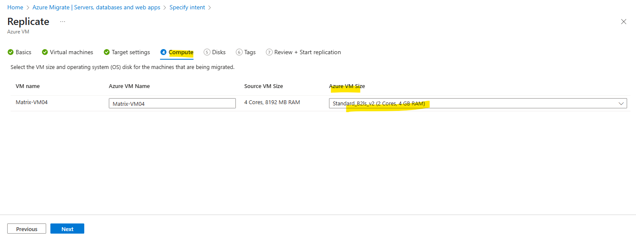This screenshot has width=636, height=237.
Task: Click the step 6 circle icon for Tags
Action: click(239, 52)
